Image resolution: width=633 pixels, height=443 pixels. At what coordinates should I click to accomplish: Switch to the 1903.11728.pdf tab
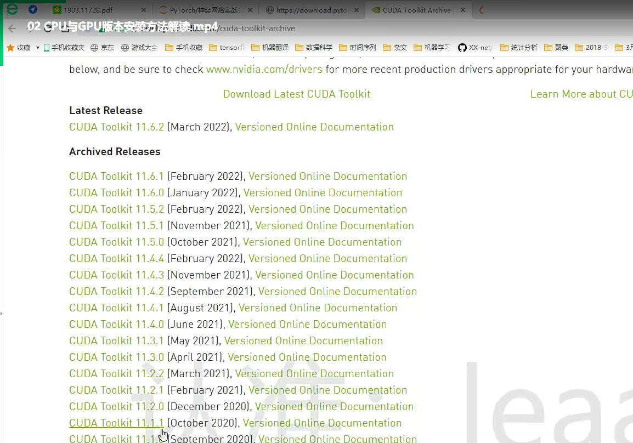coord(93,10)
